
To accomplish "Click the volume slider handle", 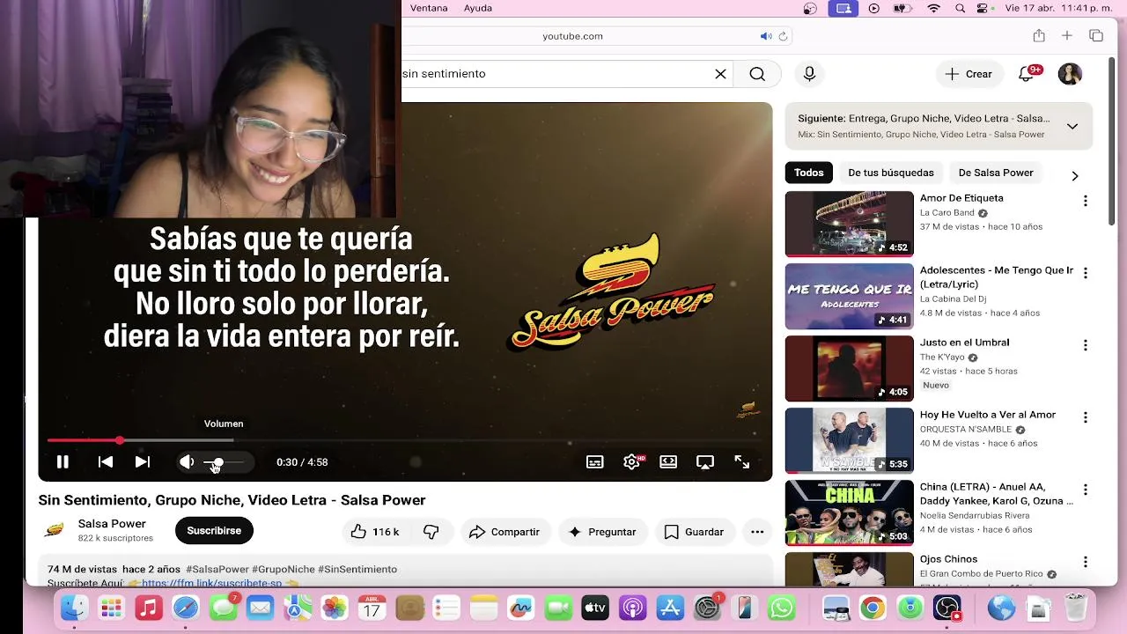I will pos(218,462).
